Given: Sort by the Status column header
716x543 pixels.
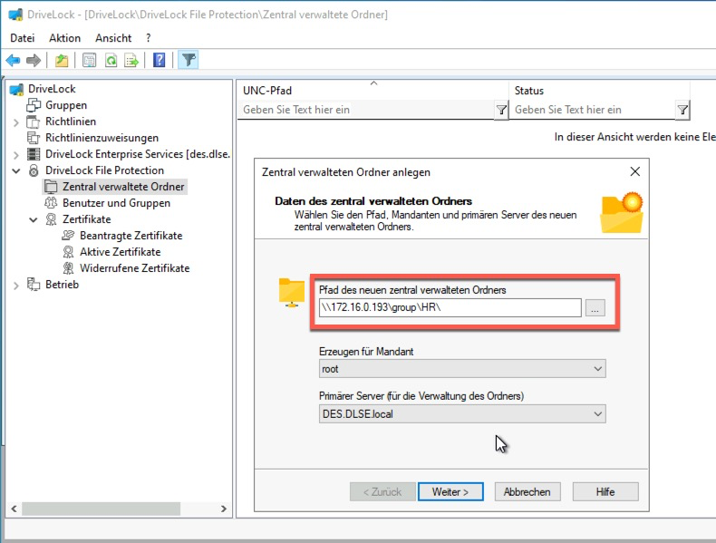Looking at the screenshot, I should [599, 91].
